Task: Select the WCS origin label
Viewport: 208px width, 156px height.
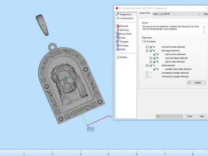Action: 91,129
